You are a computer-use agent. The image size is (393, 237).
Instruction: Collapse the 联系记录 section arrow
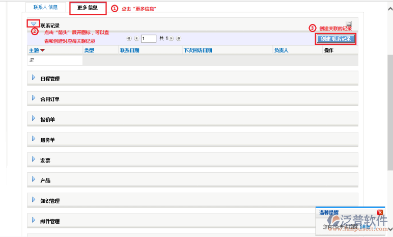34,24
